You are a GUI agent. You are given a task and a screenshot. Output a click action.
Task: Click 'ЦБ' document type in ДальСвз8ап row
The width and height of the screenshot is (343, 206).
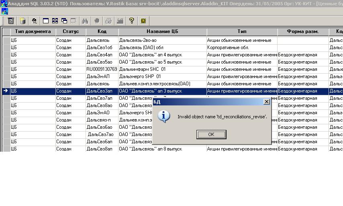click(33, 149)
